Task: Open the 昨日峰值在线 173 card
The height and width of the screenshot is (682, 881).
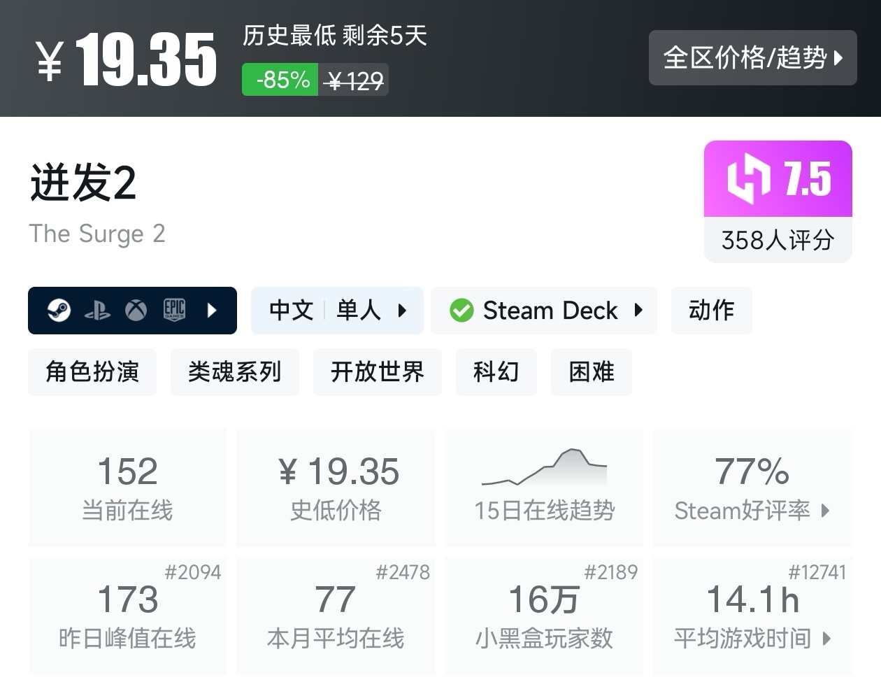Action: (127, 616)
